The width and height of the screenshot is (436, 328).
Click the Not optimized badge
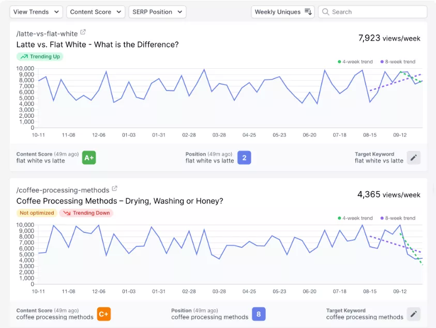[37, 212]
